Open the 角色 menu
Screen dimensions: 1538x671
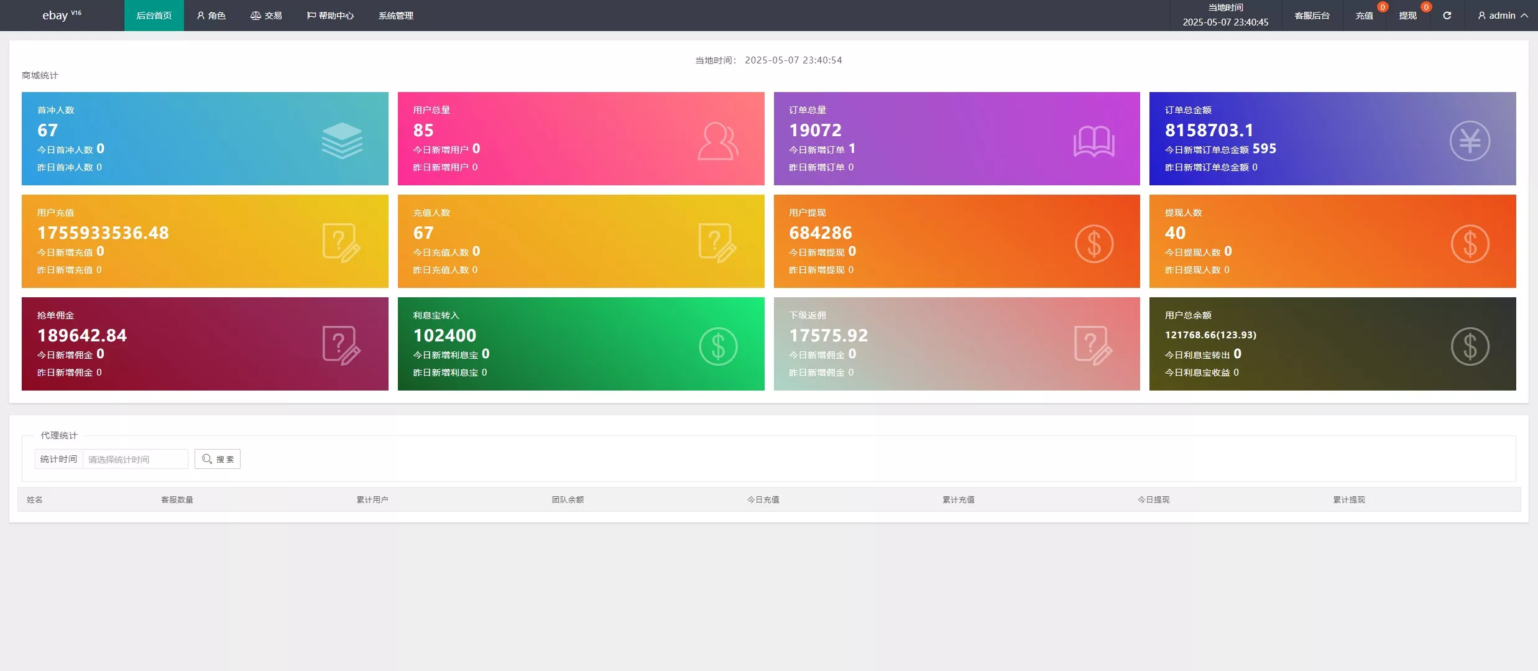coord(211,16)
